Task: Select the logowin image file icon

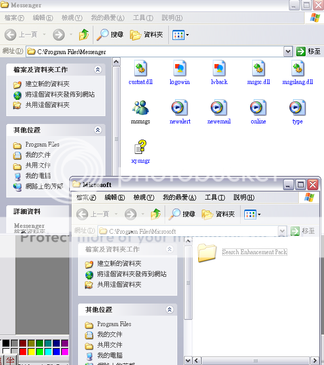Action: (x=180, y=69)
